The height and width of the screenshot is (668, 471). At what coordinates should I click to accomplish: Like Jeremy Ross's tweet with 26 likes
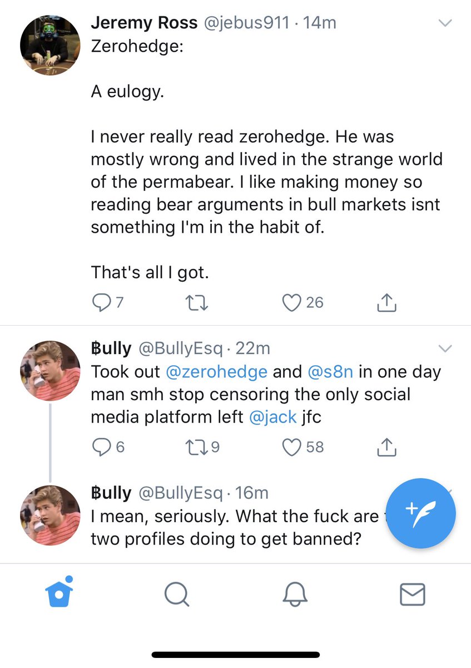291,303
